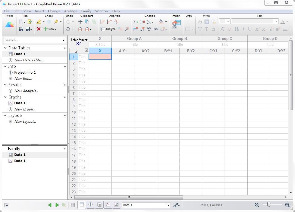Click the Search input field
295x212 pixels.
click(33, 40)
